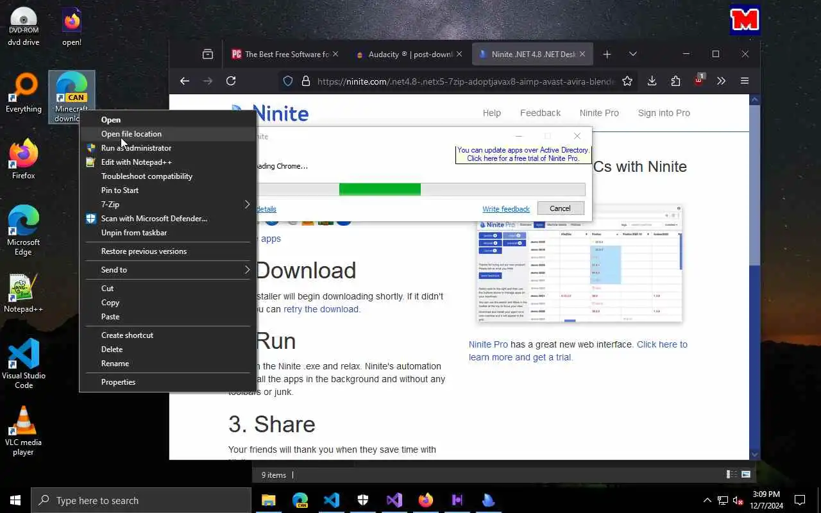This screenshot has height=513, width=821.
Task: Click the network tray icon
Action: click(x=723, y=500)
